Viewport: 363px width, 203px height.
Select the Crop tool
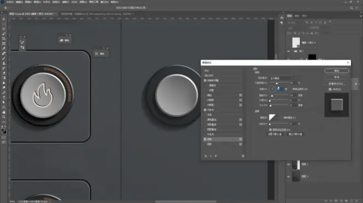coord(4,38)
